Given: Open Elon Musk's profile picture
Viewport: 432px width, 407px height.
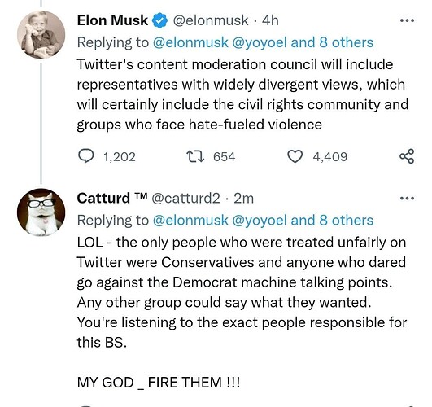Looking at the screenshot, I should [41, 35].
